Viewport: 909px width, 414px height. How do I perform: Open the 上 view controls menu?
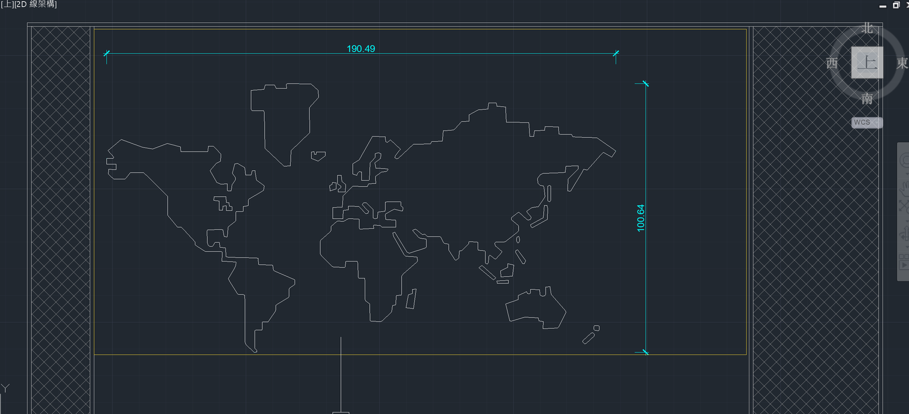[x=8, y=4]
